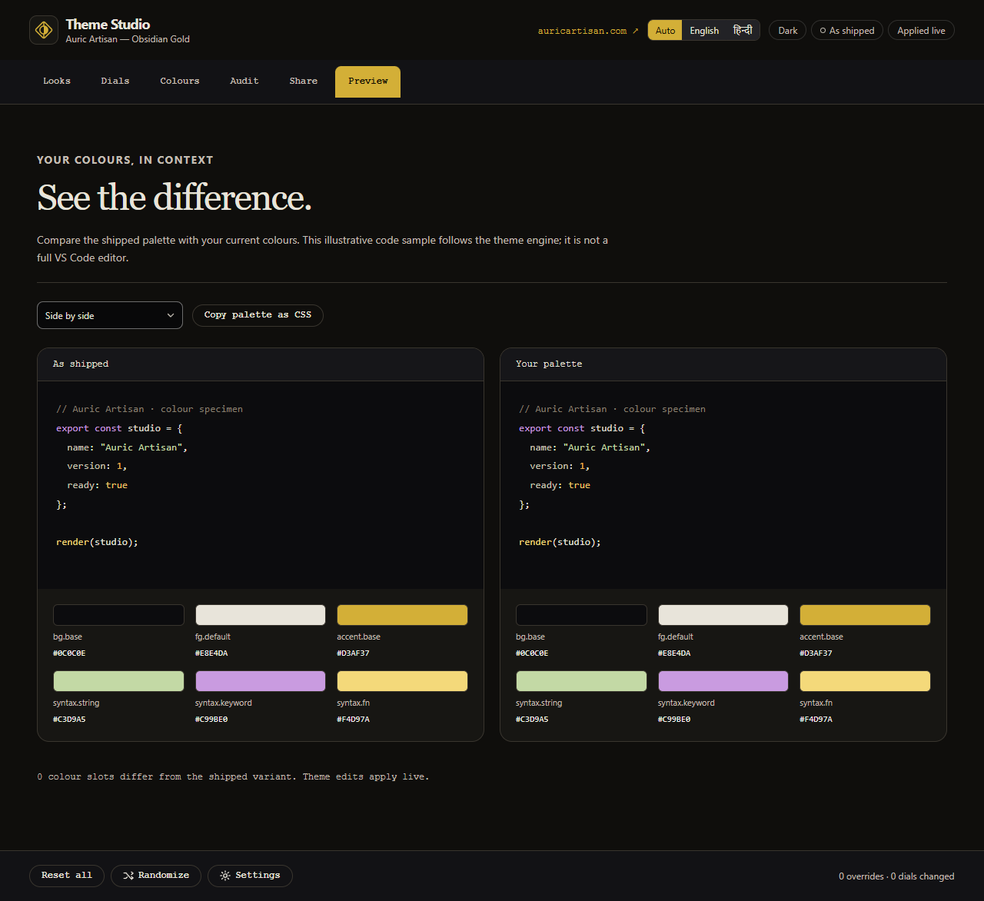The height and width of the screenshot is (901, 984).
Task: Toggle the Applied live button
Action: pyautogui.click(x=922, y=30)
